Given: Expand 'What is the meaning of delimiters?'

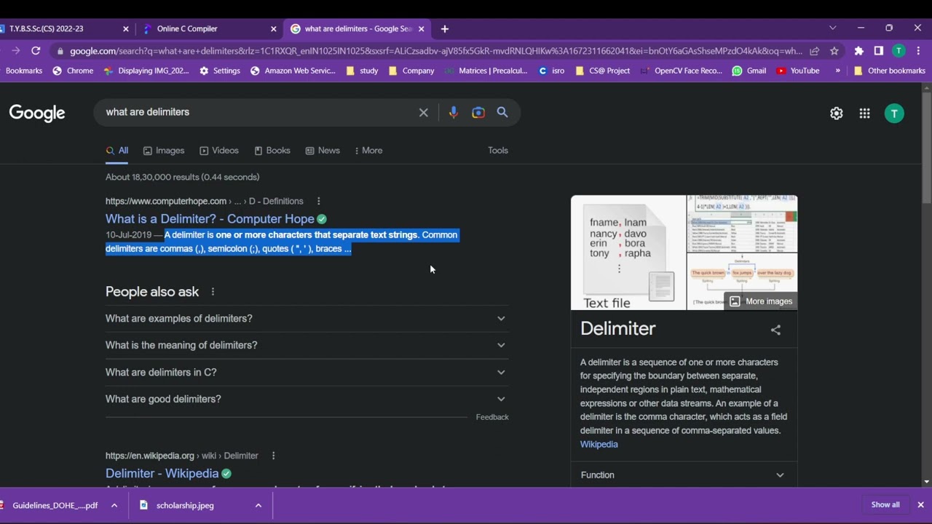Looking at the screenshot, I should tap(307, 345).
